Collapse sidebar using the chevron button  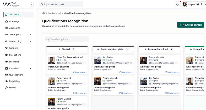[32, 4]
